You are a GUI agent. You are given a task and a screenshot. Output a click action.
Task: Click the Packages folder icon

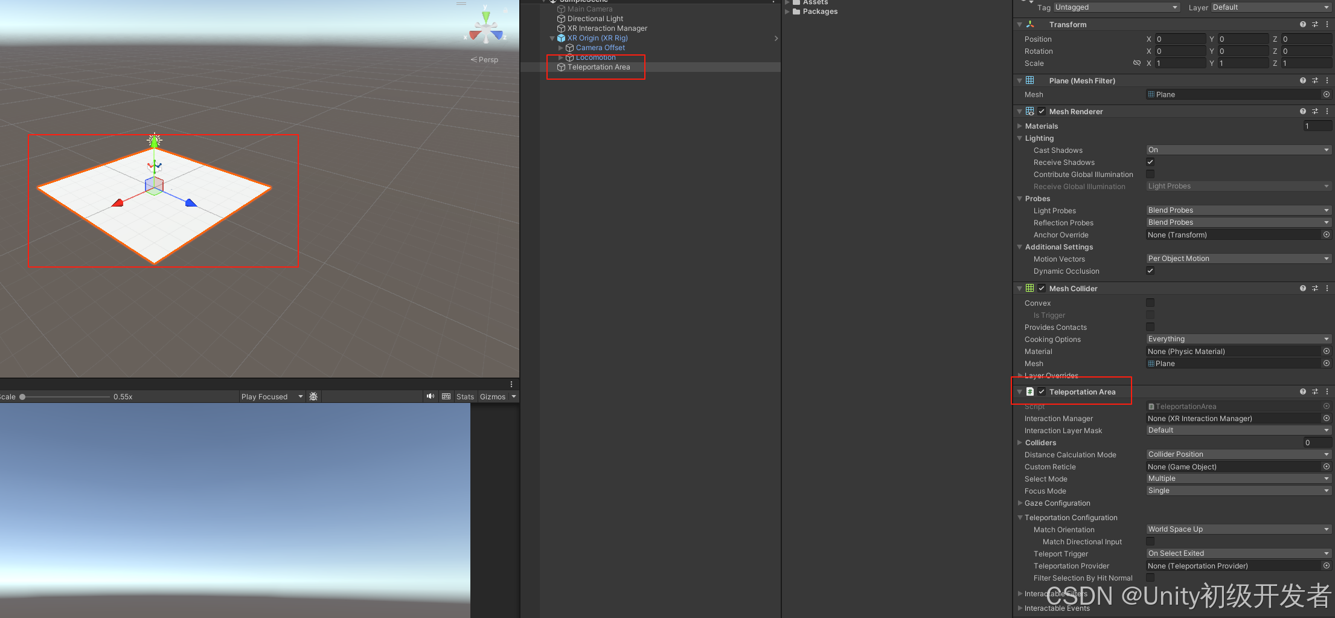(796, 11)
